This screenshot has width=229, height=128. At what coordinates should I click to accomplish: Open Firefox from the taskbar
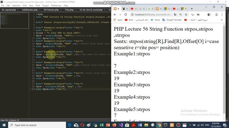[114, 125]
